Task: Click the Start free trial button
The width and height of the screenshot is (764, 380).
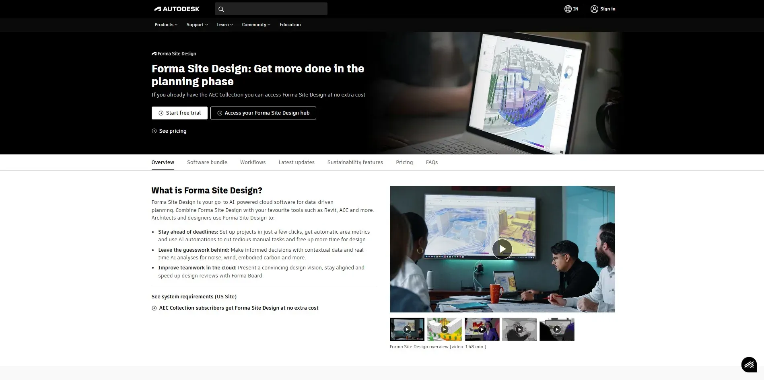Action: (179, 113)
